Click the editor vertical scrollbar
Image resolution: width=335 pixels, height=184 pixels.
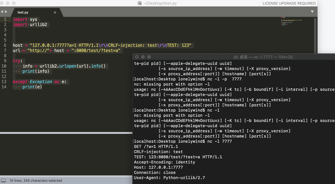pyautogui.click(x=315, y=35)
